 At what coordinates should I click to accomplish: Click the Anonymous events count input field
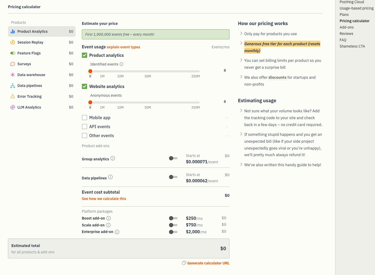225,102
